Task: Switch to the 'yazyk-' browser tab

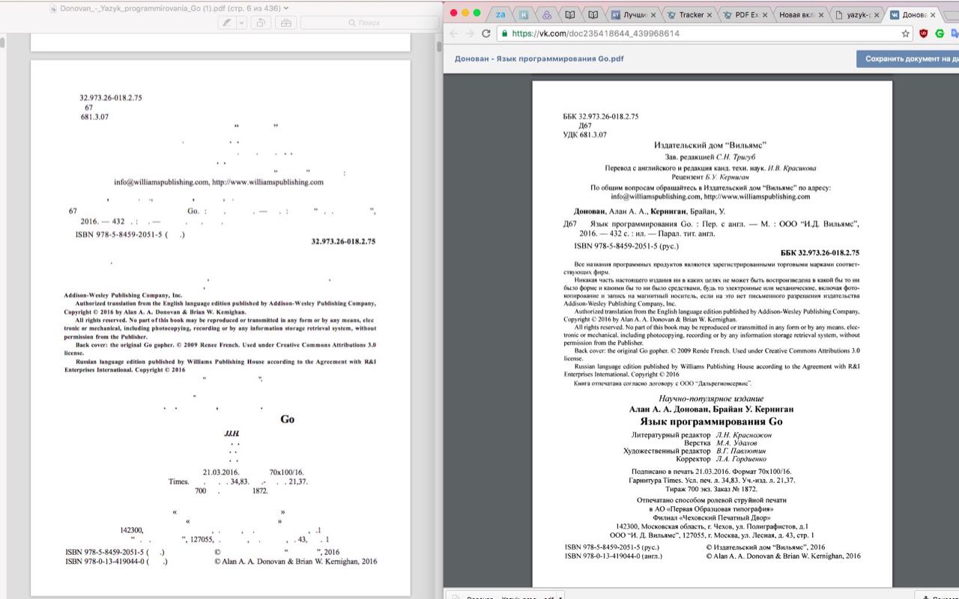Action: (857, 14)
